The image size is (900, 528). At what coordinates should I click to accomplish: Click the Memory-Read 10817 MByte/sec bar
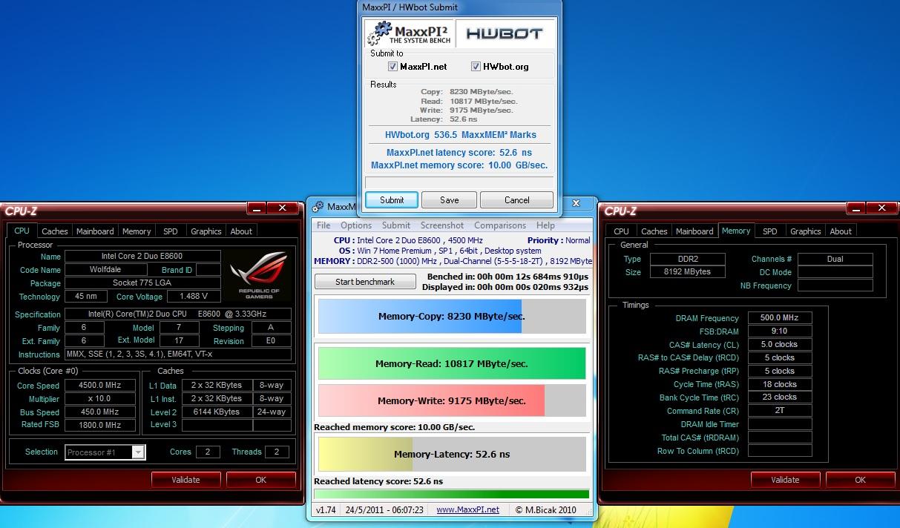pos(452,363)
